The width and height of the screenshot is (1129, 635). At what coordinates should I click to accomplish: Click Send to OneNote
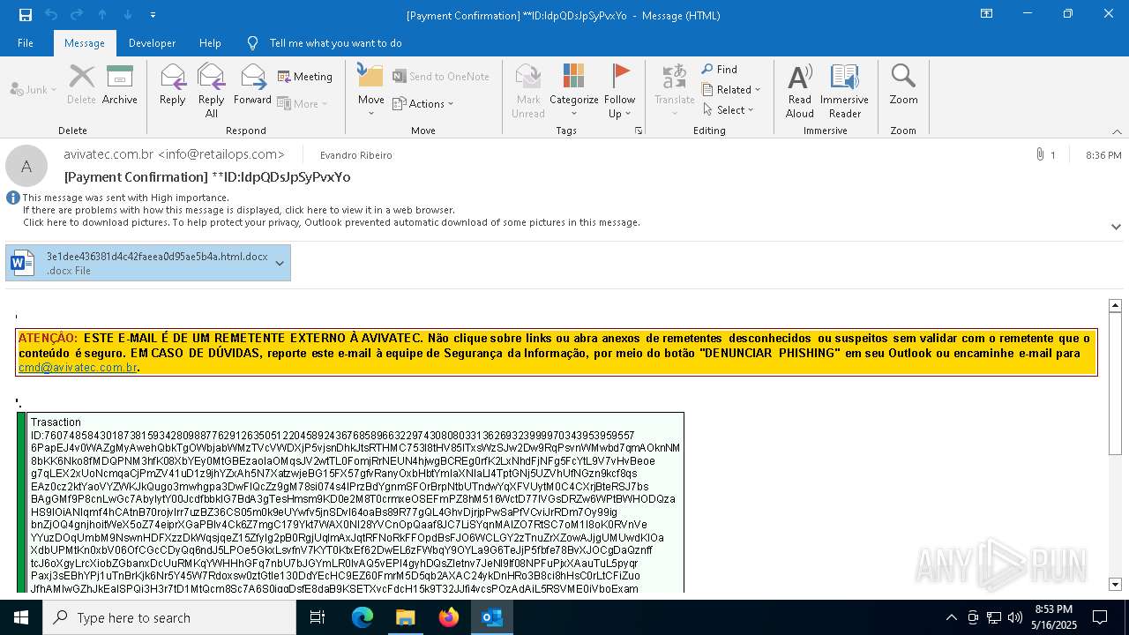pyautogui.click(x=441, y=77)
